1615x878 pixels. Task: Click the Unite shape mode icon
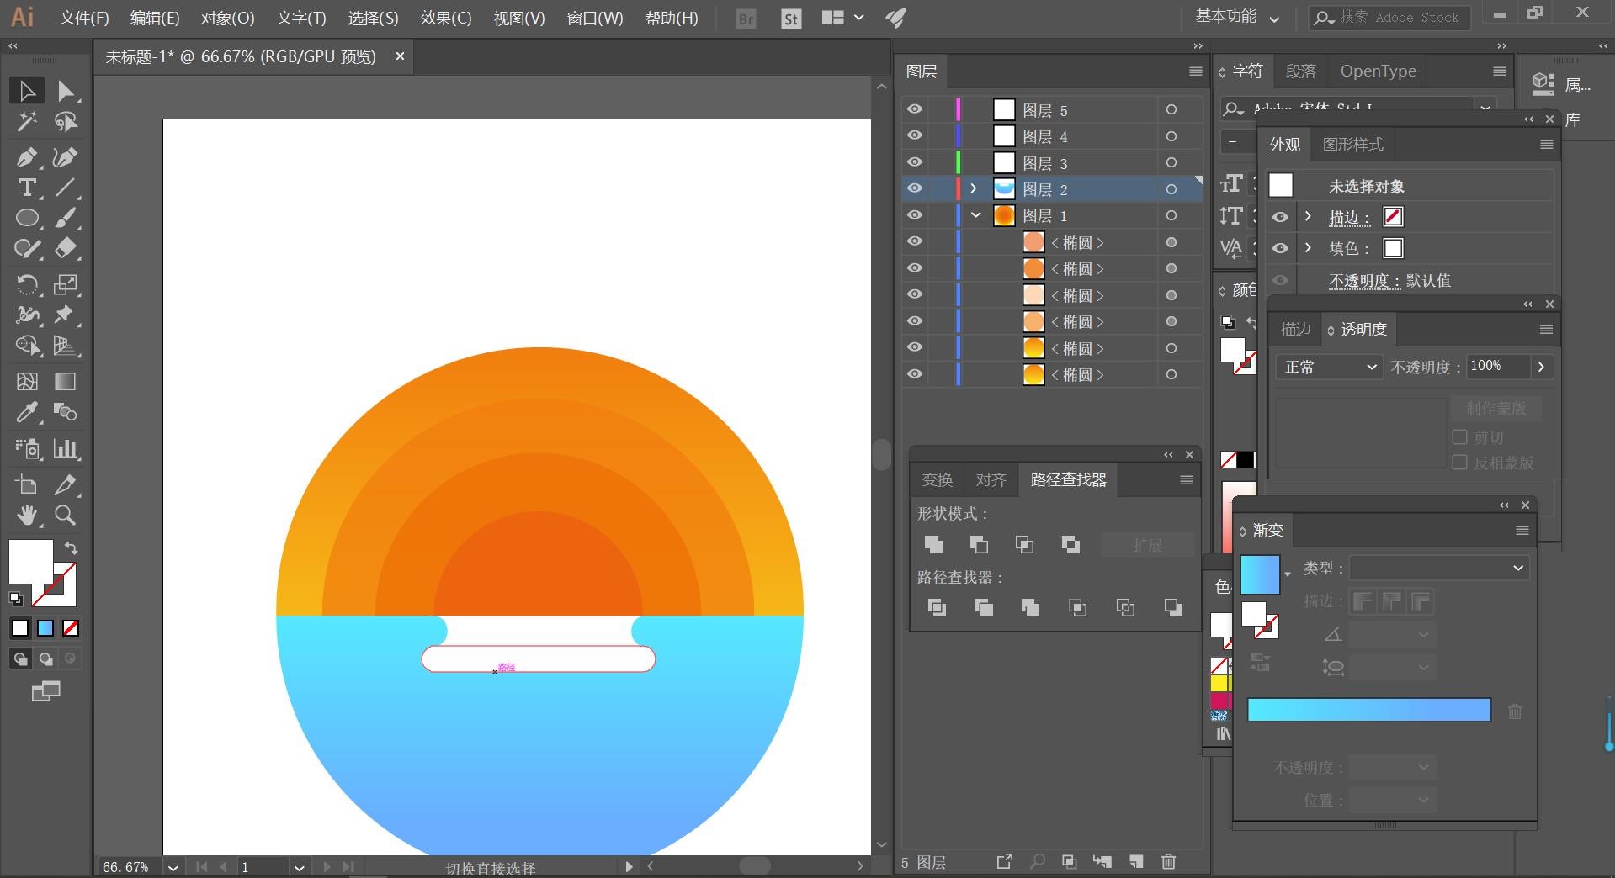click(x=933, y=544)
